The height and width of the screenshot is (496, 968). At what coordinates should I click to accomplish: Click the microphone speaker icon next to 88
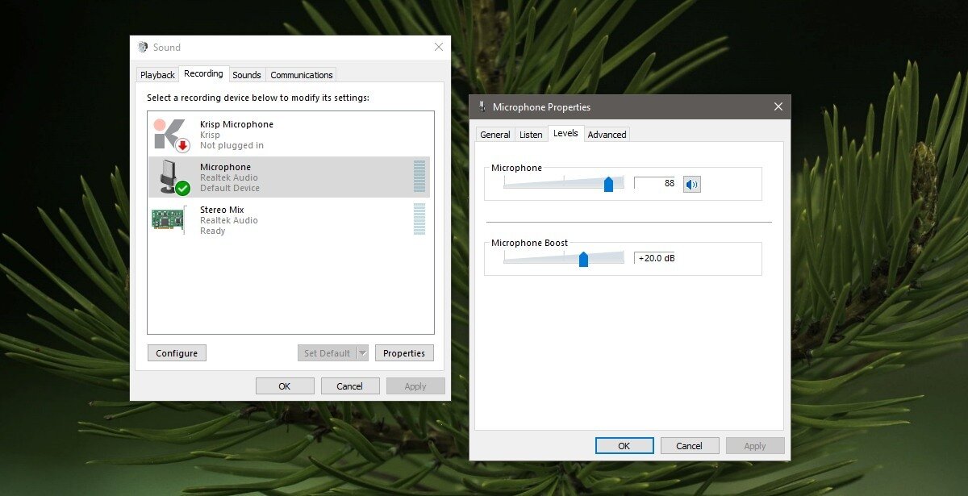click(691, 184)
